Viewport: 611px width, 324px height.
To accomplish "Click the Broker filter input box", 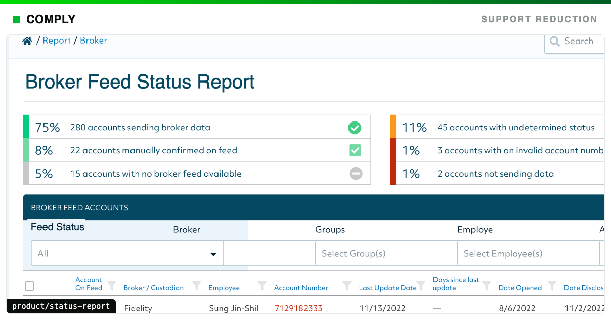I will (x=269, y=253).
